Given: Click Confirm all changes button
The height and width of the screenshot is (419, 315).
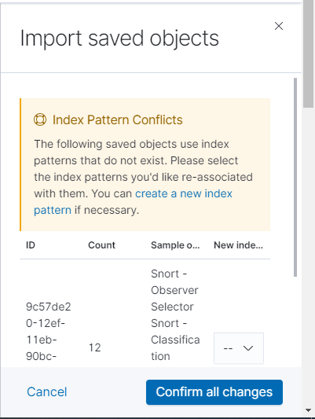Looking at the screenshot, I should 214,392.
